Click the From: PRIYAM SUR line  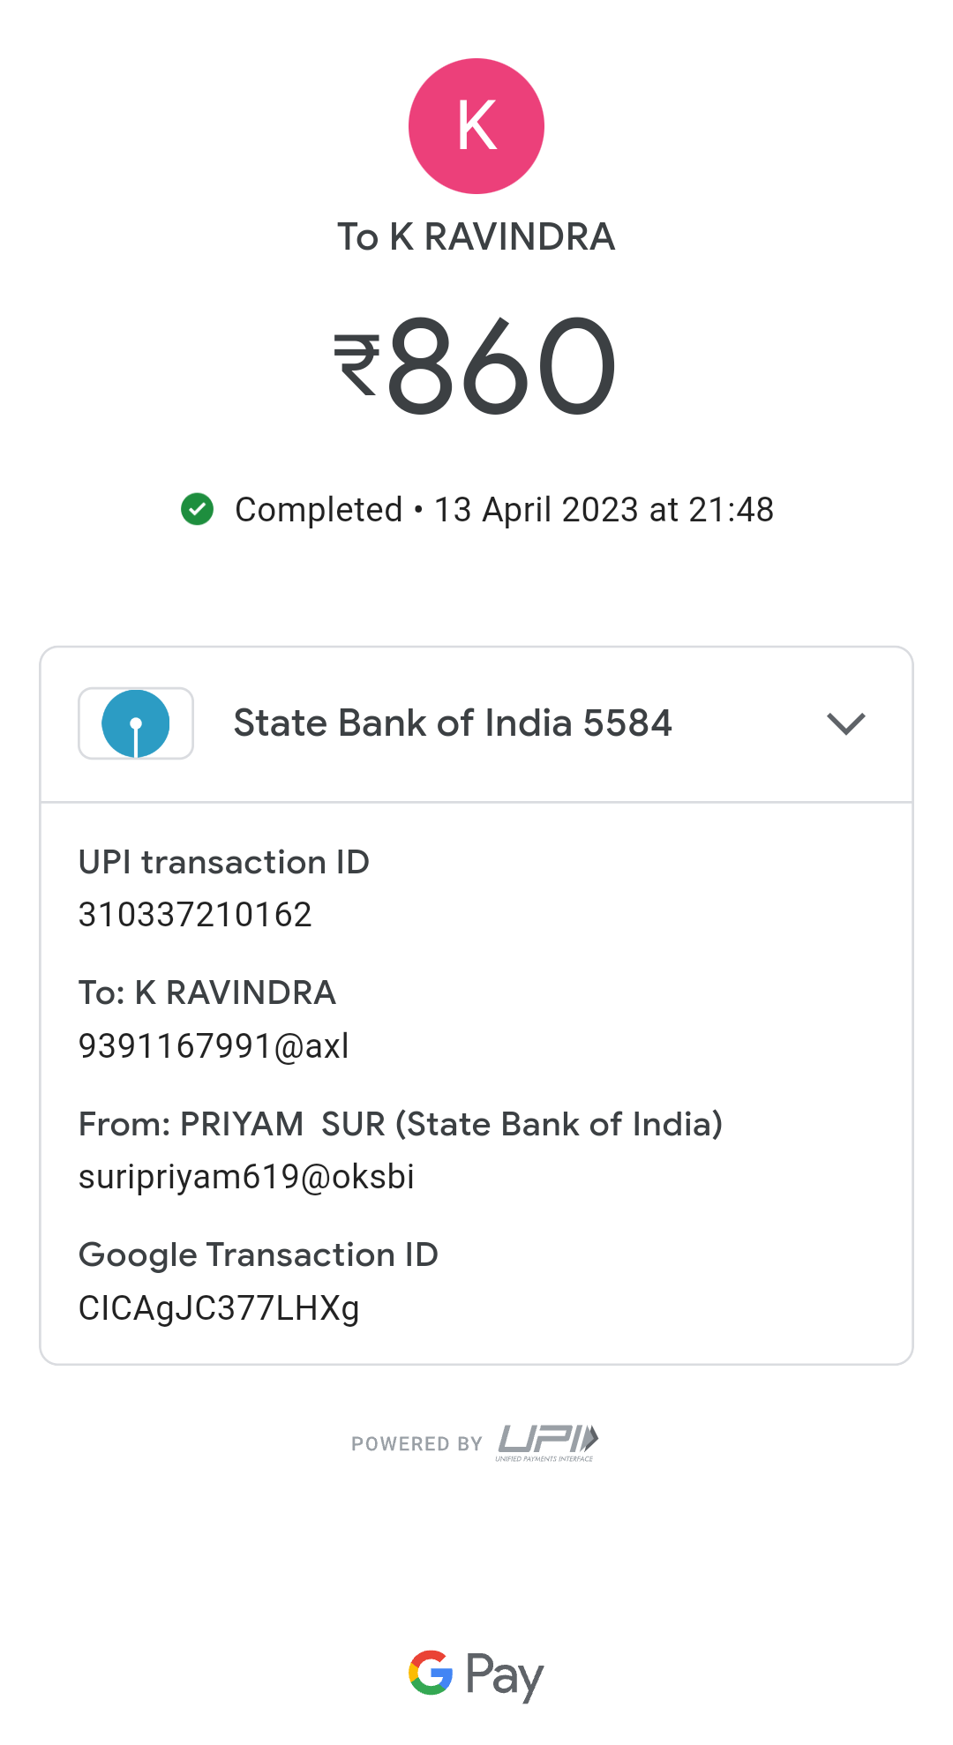[x=401, y=1125]
